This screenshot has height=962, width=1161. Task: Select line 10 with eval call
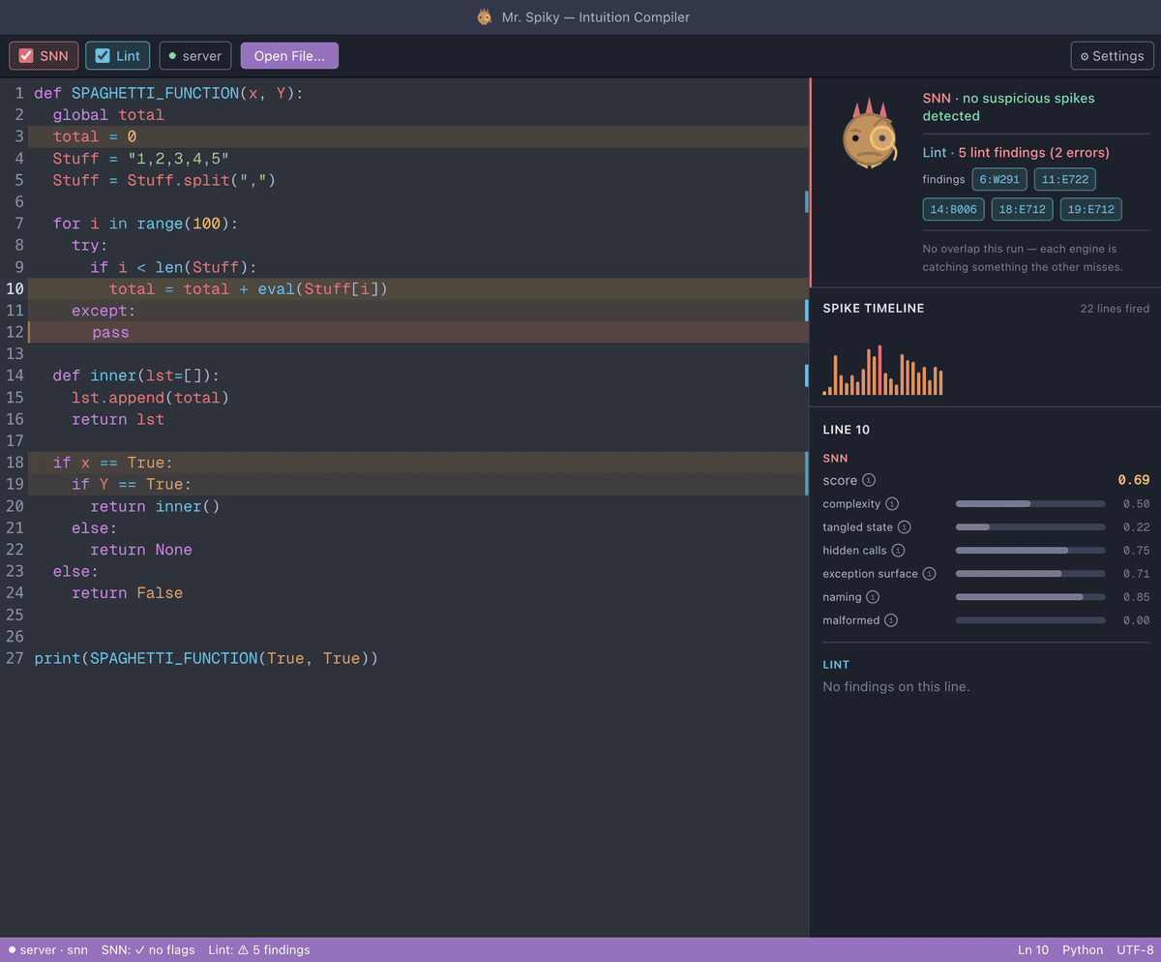point(418,289)
